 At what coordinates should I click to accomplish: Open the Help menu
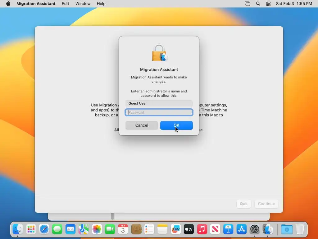pos(101,4)
